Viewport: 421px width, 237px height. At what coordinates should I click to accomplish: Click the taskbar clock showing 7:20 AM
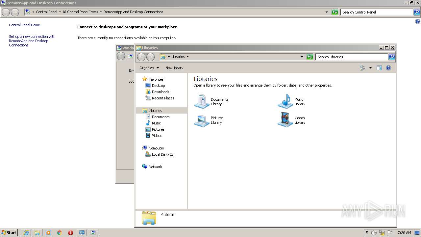coord(404,233)
